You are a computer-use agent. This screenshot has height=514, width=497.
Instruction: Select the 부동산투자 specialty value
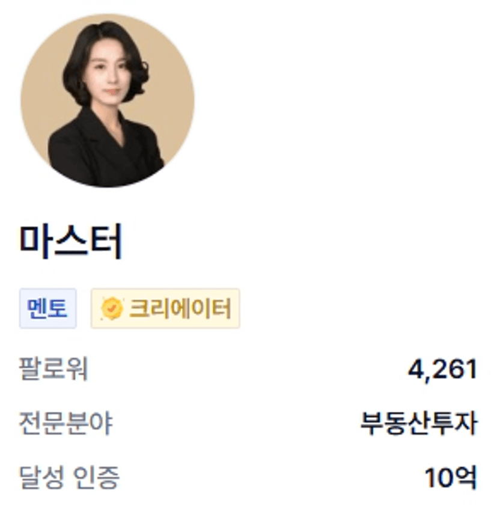pos(419,423)
